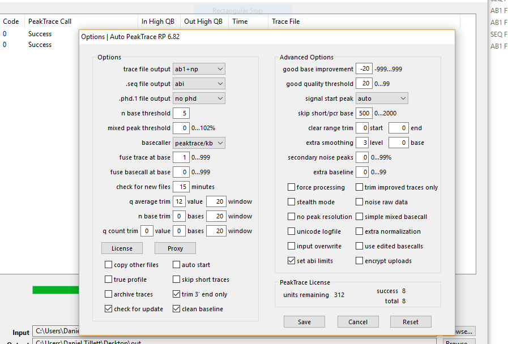This screenshot has height=344, width=508.
Task: Click the check for new files minutes field
Action: click(x=181, y=187)
